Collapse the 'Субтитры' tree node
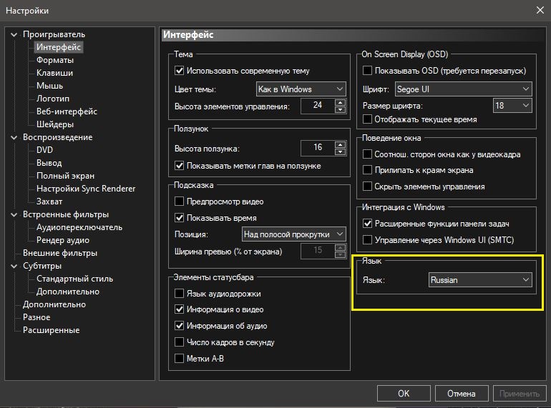This screenshot has height=408, width=551. [x=14, y=266]
